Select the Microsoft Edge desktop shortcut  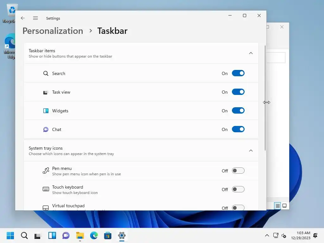tap(9, 46)
